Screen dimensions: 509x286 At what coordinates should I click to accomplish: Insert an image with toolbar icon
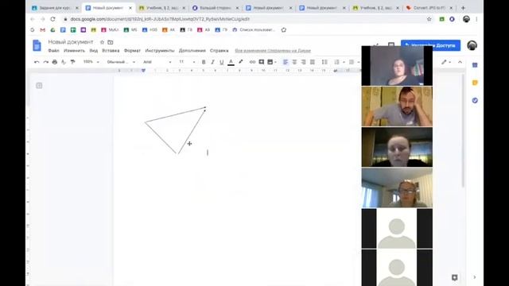pyautogui.click(x=270, y=62)
